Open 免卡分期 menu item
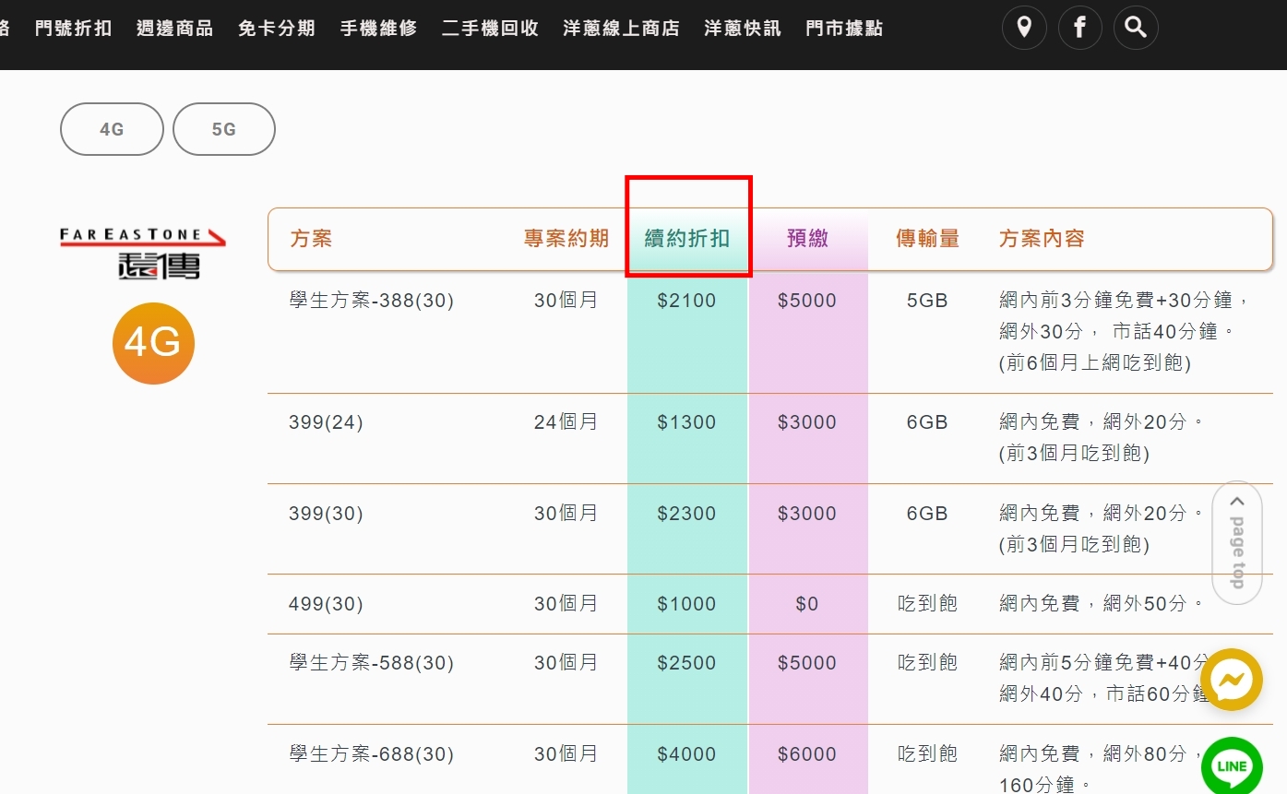Screen dimensions: 1287x794 click(277, 29)
